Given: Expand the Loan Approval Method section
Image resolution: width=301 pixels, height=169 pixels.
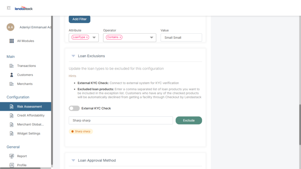Looking at the screenshot, I should click(73, 160).
